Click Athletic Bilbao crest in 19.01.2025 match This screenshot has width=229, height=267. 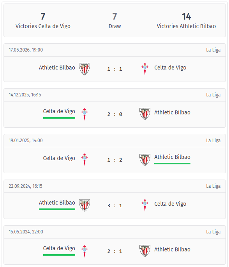click(145, 160)
